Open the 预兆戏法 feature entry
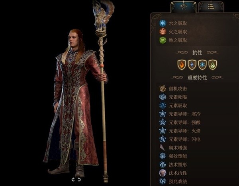 tap(173, 181)
